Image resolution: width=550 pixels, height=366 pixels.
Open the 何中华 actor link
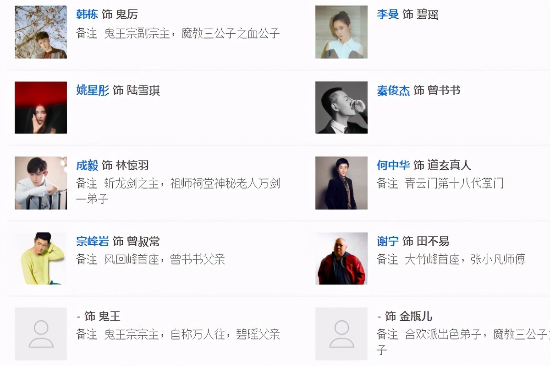(x=393, y=166)
